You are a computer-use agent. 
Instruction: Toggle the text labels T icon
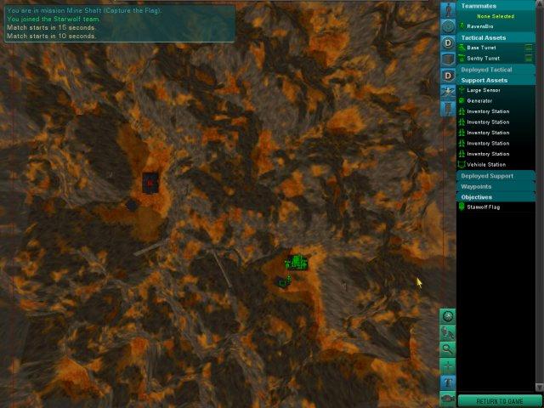coord(448,382)
